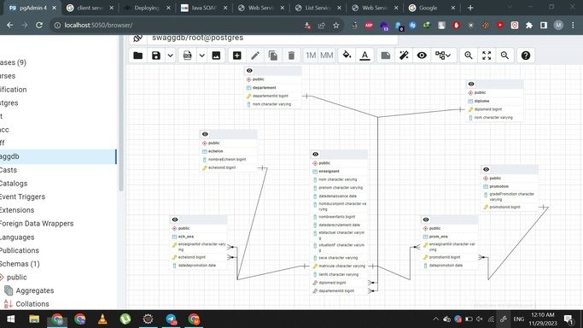583x328 pixels.
Task: Open the Catalogs node in the tree
Action: coord(14,184)
